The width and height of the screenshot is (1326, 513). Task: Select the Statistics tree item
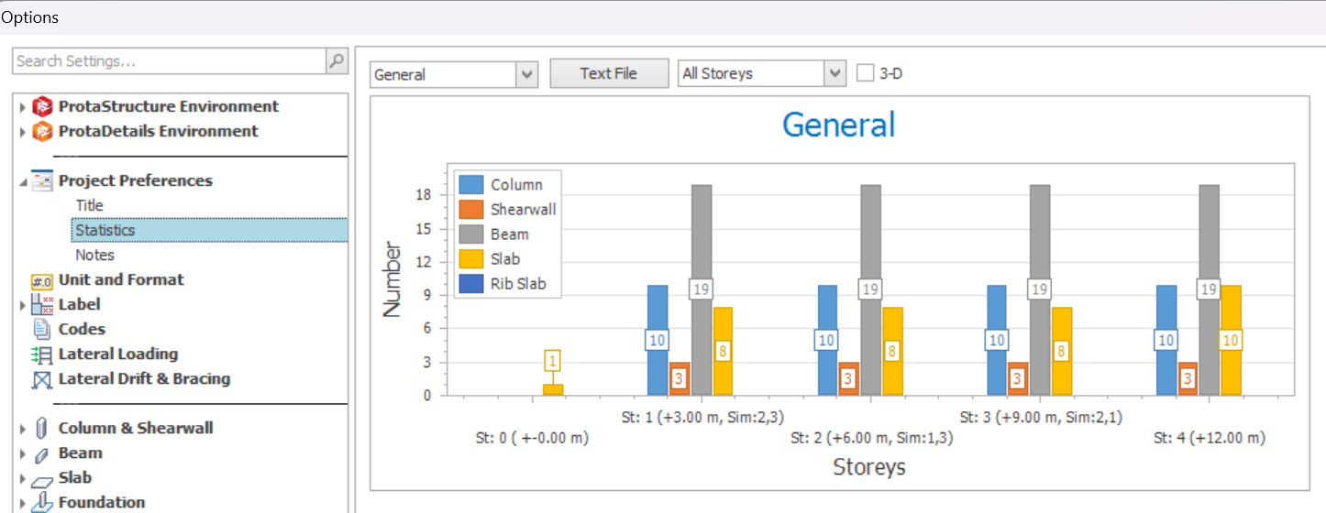click(x=105, y=230)
